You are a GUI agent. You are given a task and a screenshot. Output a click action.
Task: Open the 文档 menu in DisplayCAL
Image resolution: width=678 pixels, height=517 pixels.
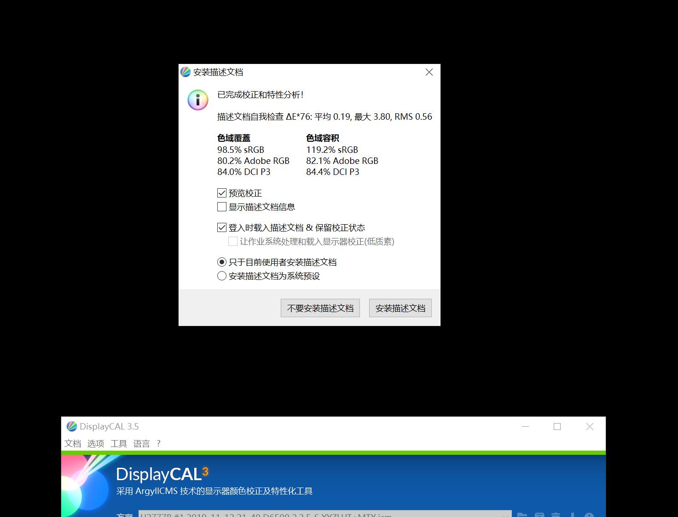point(73,443)
